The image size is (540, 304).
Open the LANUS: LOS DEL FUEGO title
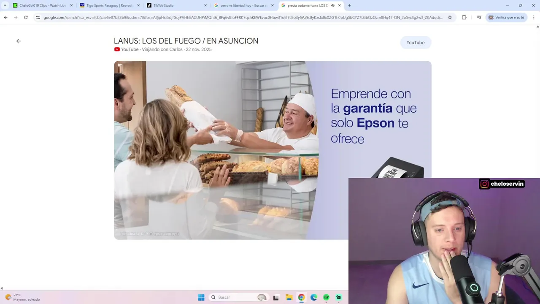pos(186,41)
